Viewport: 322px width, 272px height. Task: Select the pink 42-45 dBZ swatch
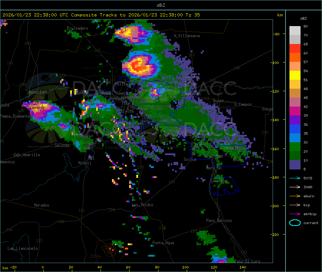click(x=295, y=102)
